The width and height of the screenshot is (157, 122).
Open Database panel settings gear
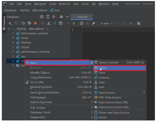61,17
